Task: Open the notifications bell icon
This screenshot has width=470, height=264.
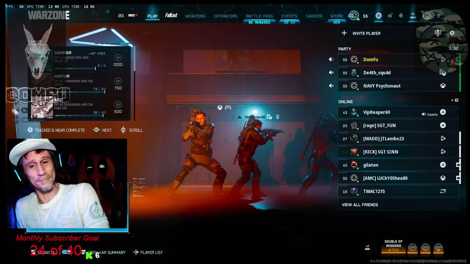Action: [x=401, y=15]
